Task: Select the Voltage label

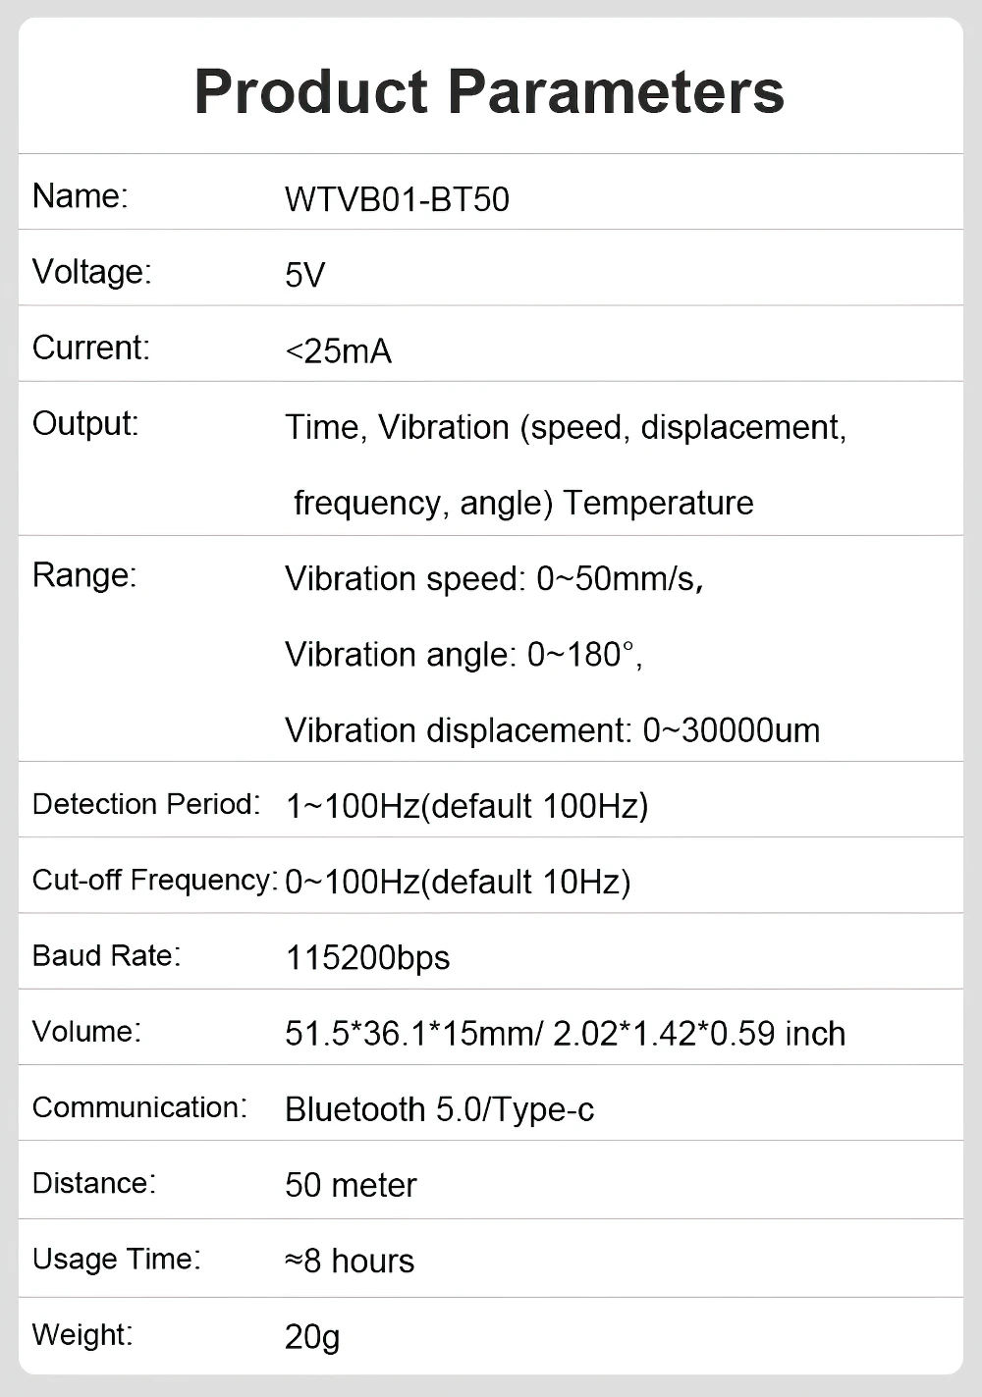Action: (91, 272)
